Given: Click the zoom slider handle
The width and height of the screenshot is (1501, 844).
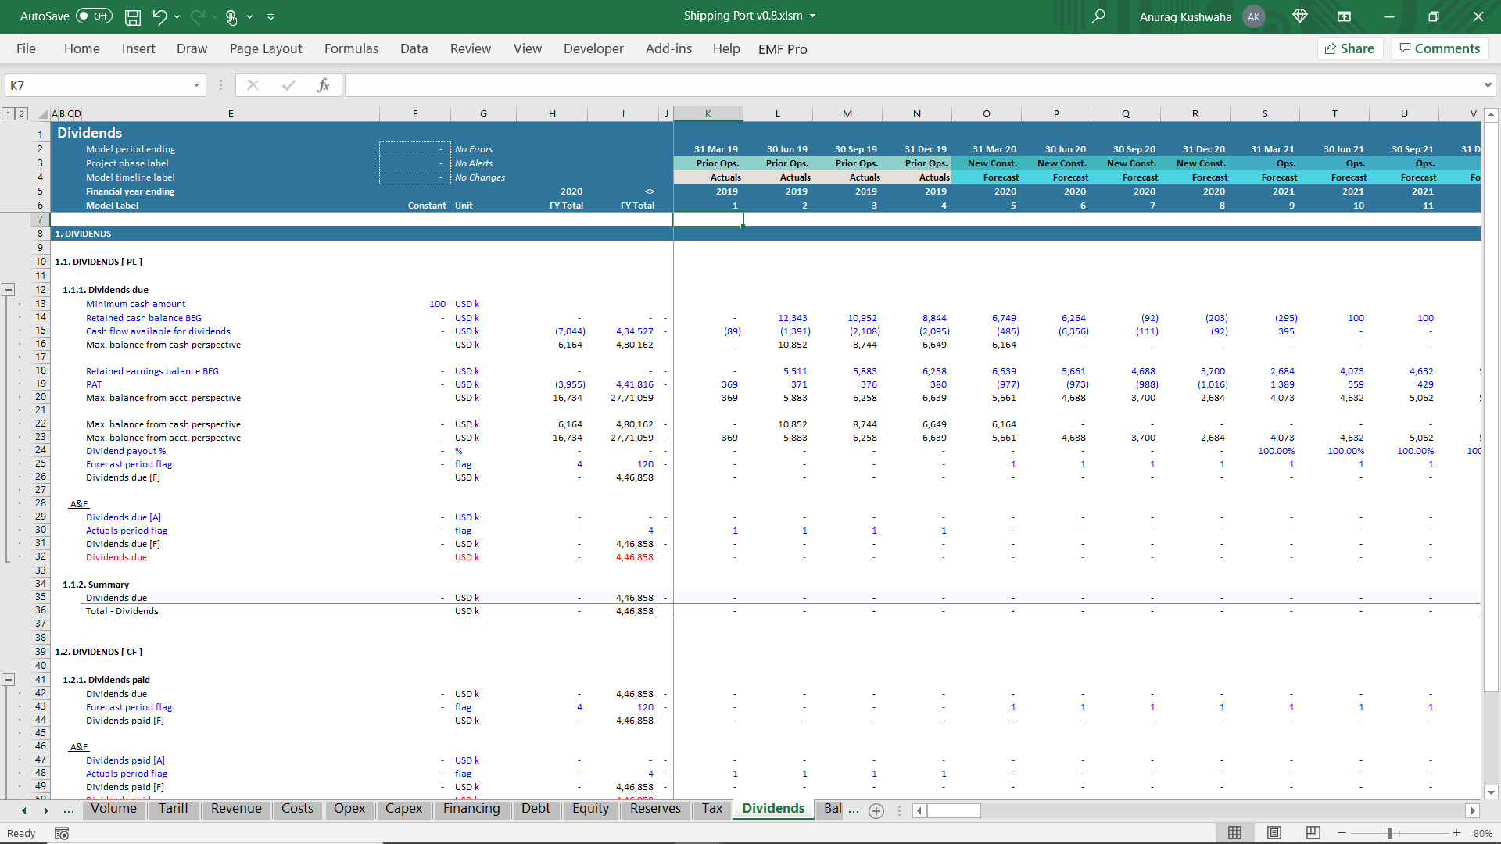Looking at the screenshot, I should 1390,833.
